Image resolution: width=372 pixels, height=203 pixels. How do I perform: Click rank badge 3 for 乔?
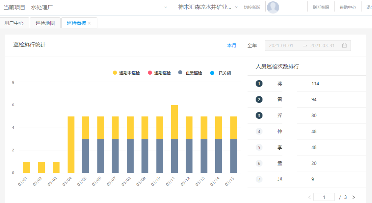point(259,116)
